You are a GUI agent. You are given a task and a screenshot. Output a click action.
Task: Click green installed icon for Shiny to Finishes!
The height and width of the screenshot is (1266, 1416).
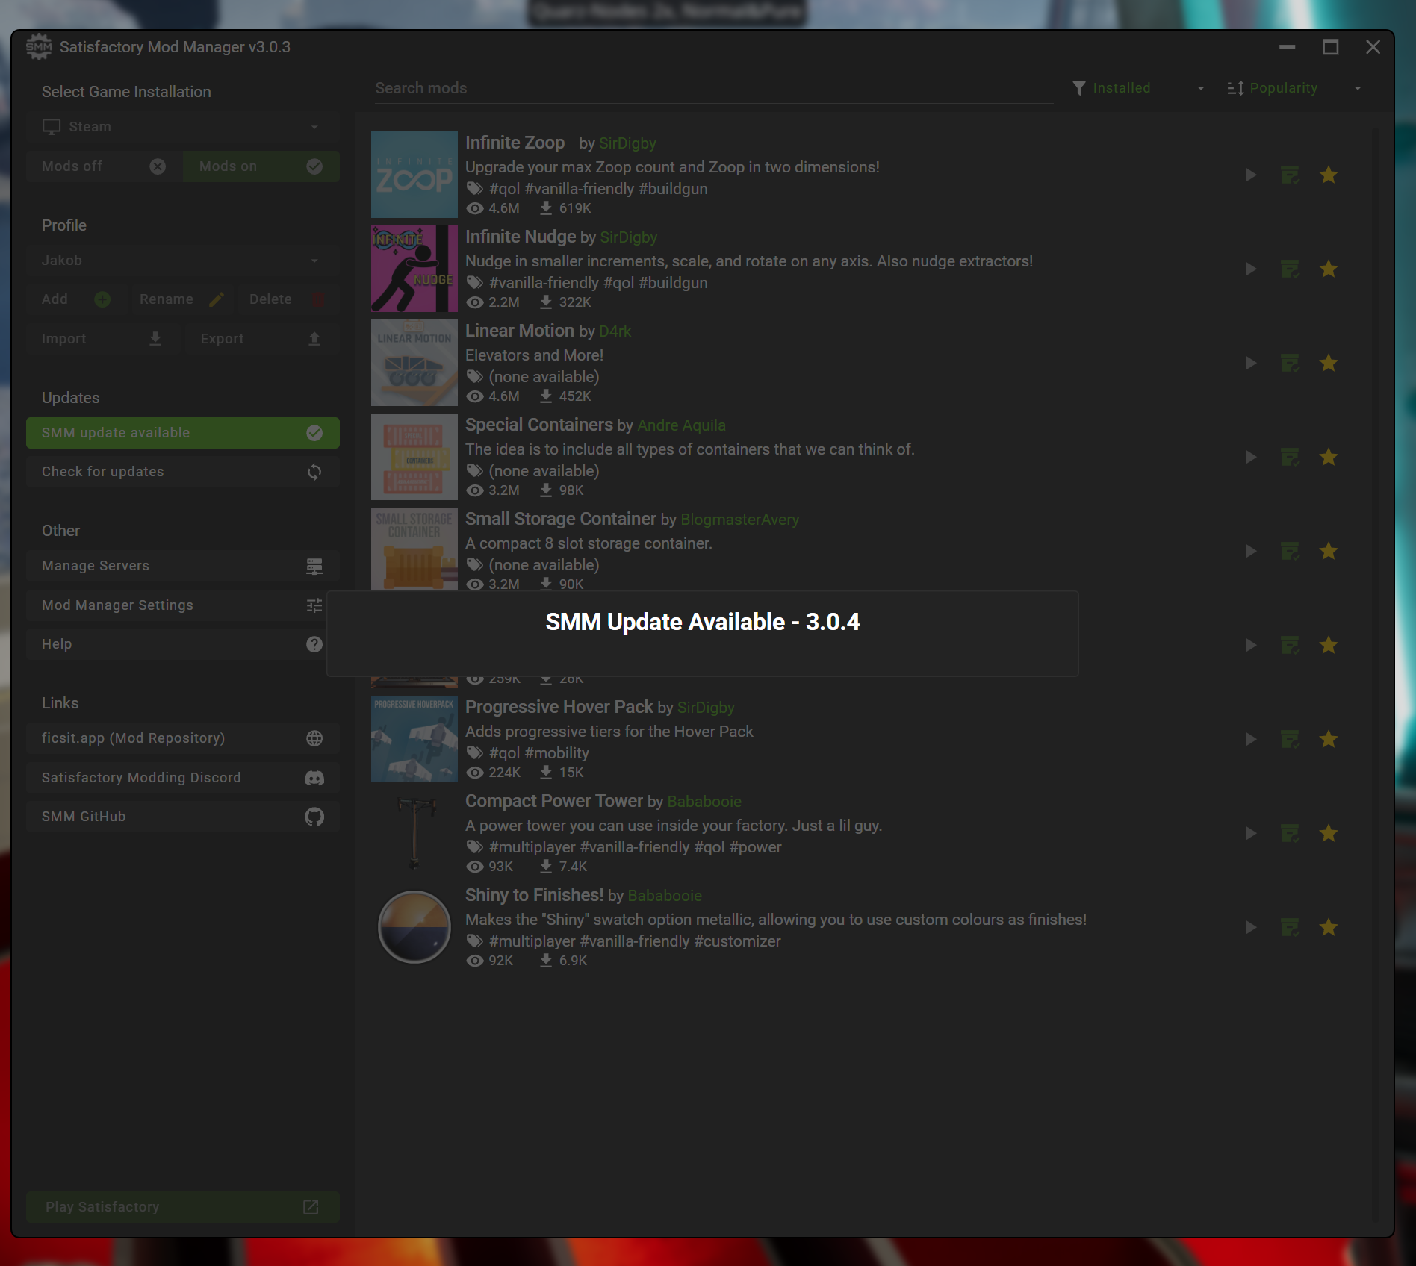point(1290,927)
